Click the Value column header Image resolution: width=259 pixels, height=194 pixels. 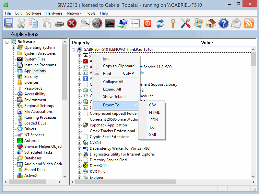point(228,43)
